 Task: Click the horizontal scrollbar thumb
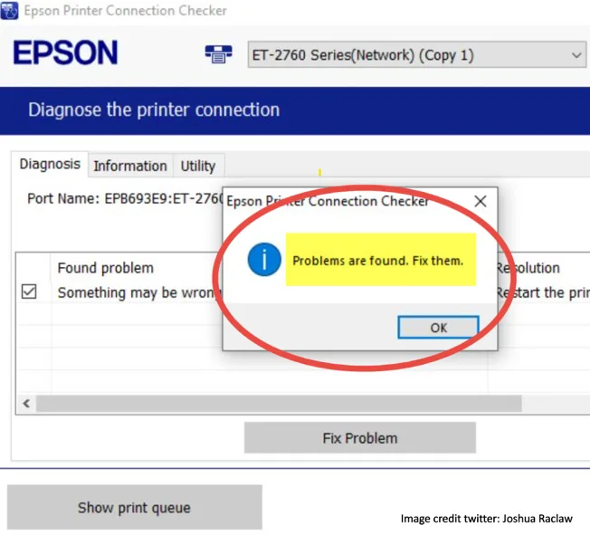tap(279, 404)
